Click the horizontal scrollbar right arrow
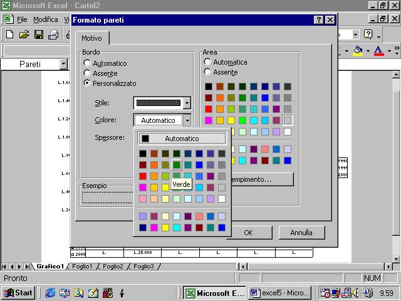The height and width of the screenshot is (301, 401). tap(388, 267)
